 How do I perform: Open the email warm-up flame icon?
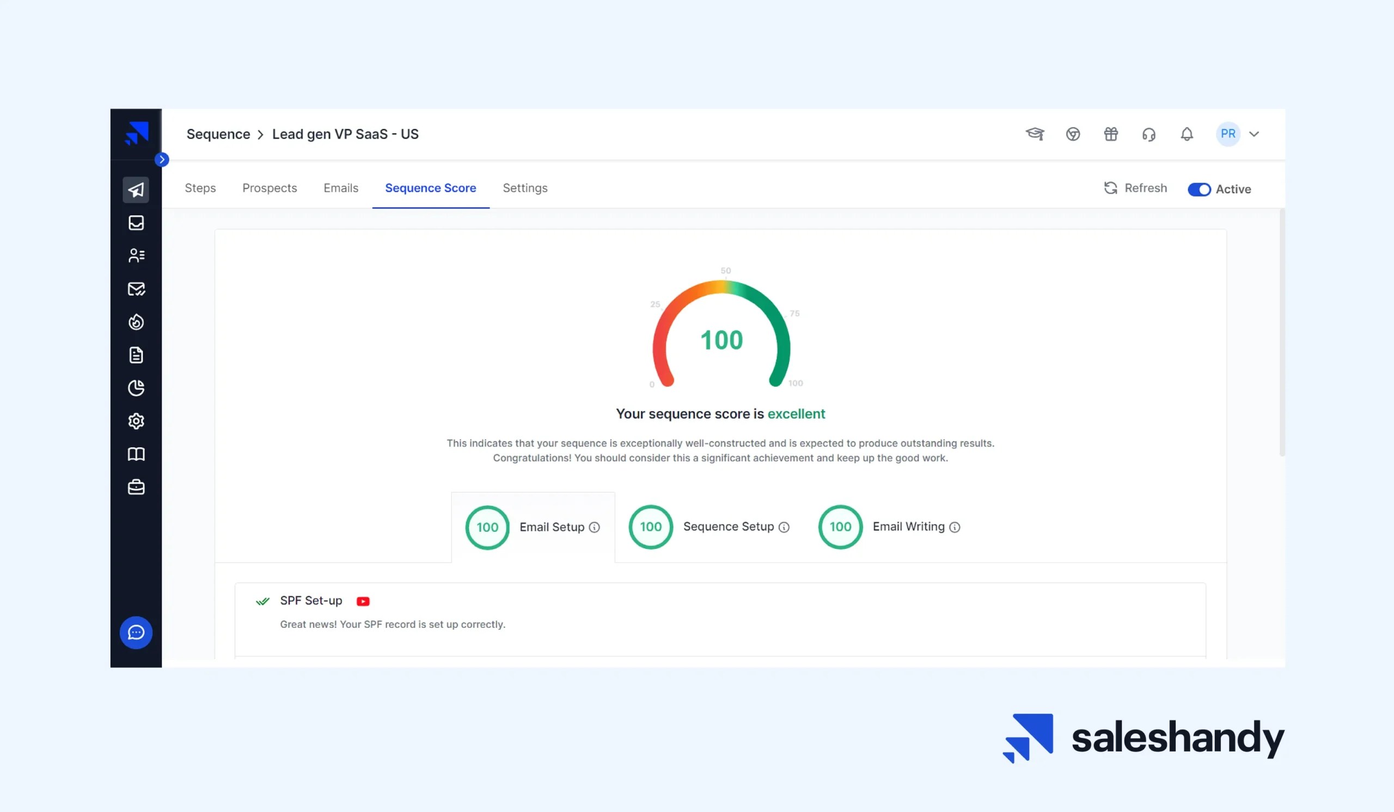[136, 322]
